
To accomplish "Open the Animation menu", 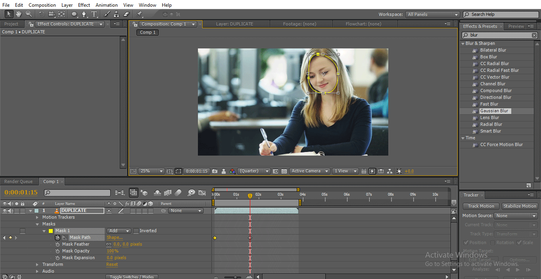I will [106, 5].
